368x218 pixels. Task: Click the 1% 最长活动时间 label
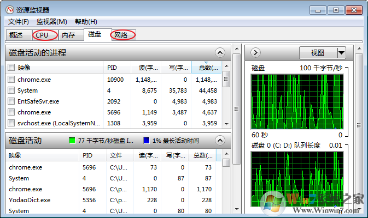[x=176, y=141]
